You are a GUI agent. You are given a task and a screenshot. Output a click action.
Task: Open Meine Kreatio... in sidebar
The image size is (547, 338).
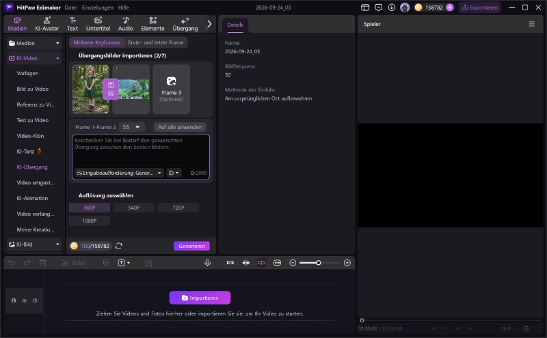(x=36, y=229)
